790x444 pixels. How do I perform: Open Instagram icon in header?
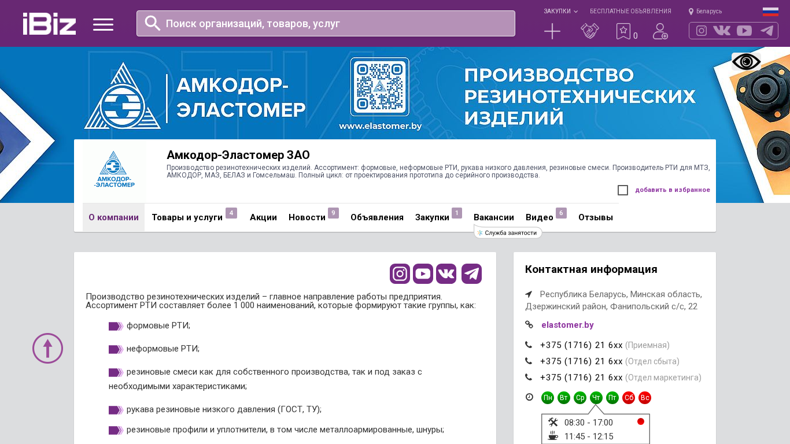702,31
